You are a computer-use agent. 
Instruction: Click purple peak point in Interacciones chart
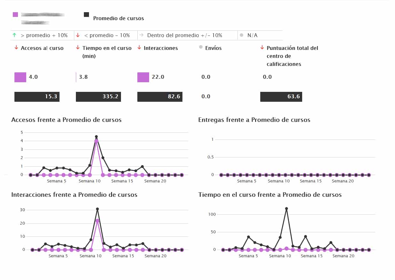pyautogui.click(x=97, y=220)
